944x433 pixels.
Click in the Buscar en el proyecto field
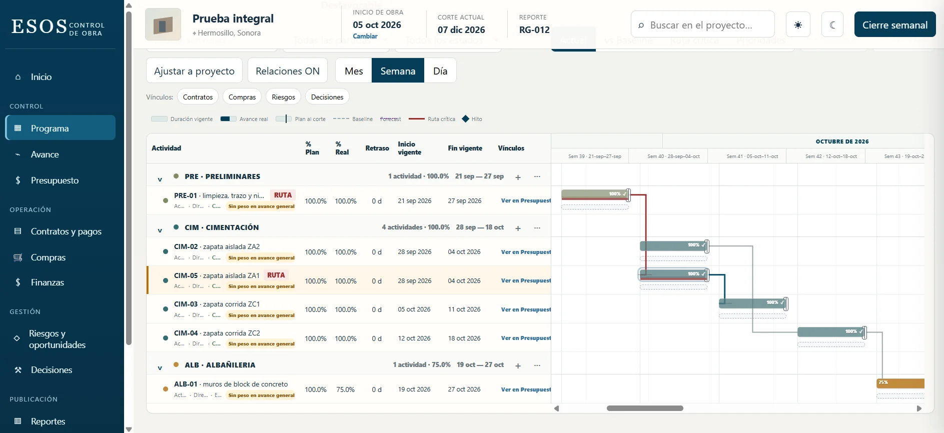point(703,24)
